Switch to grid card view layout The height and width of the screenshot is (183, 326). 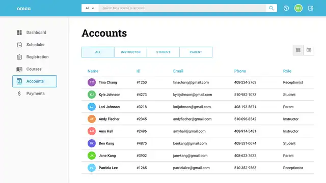(x=309, y=50)
